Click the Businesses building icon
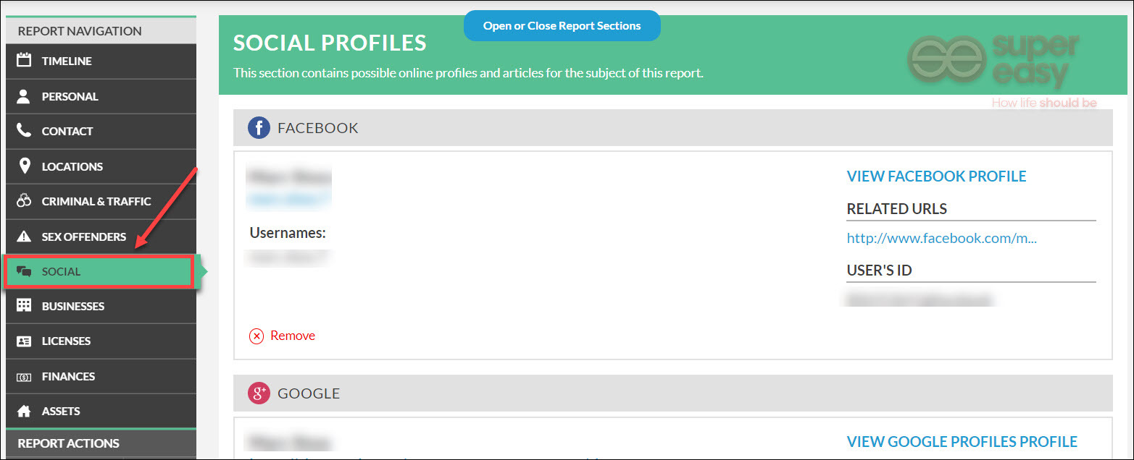 coord(24,306)
